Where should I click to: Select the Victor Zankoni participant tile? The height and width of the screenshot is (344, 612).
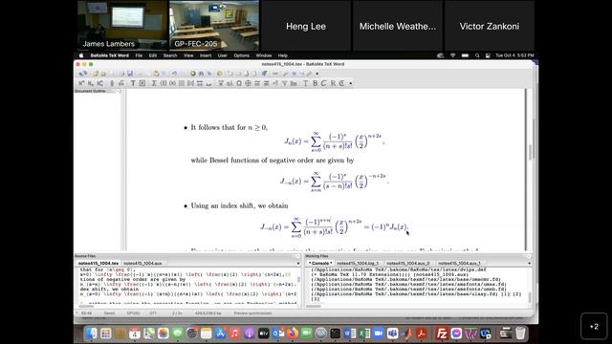click(489, 26)
